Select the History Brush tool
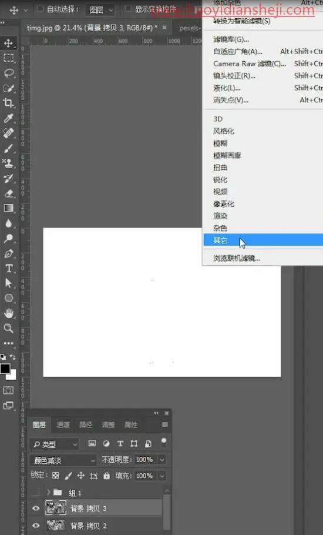 click(9, 178)
